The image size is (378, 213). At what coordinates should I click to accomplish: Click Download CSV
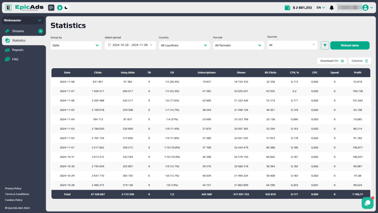pyautogui.click(x=332, y=61)
